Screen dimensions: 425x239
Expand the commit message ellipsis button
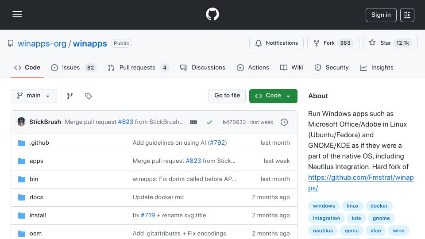[x=193, y=122]
